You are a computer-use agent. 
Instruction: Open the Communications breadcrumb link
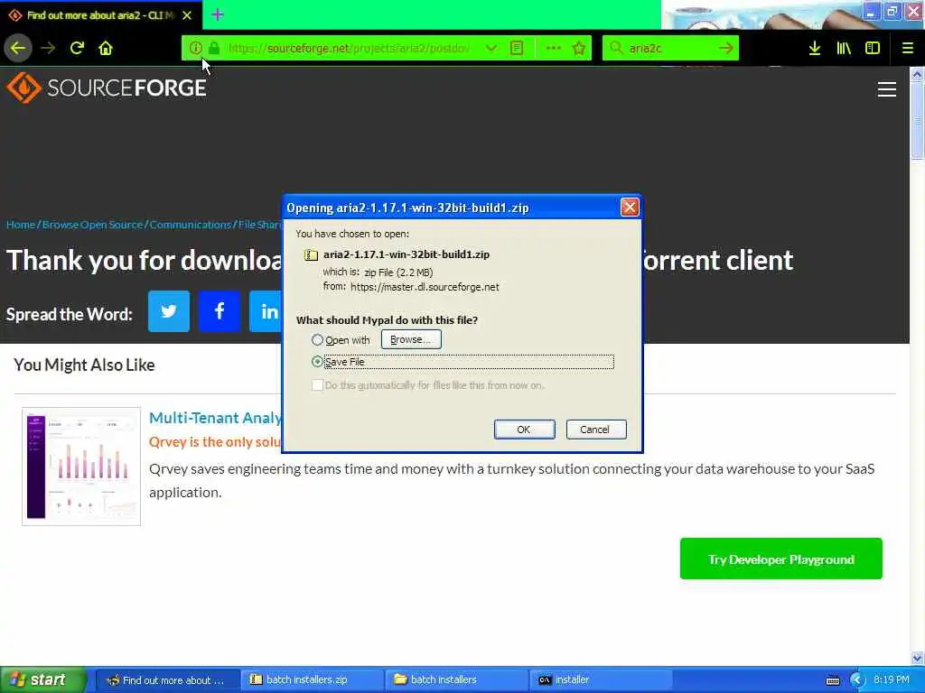pos(190,225)
